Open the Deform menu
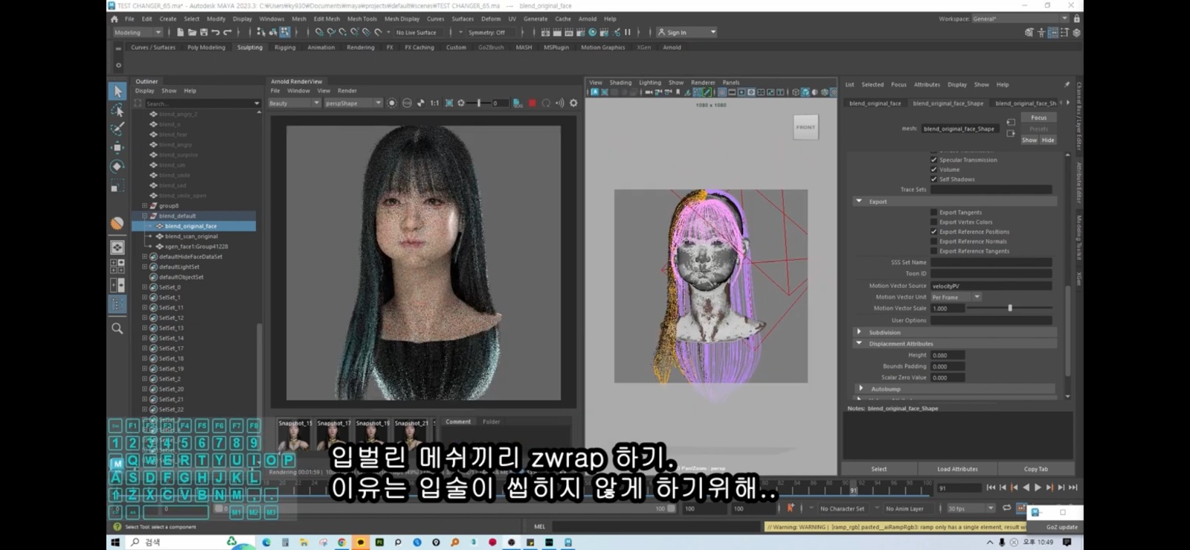 [491, 19]
